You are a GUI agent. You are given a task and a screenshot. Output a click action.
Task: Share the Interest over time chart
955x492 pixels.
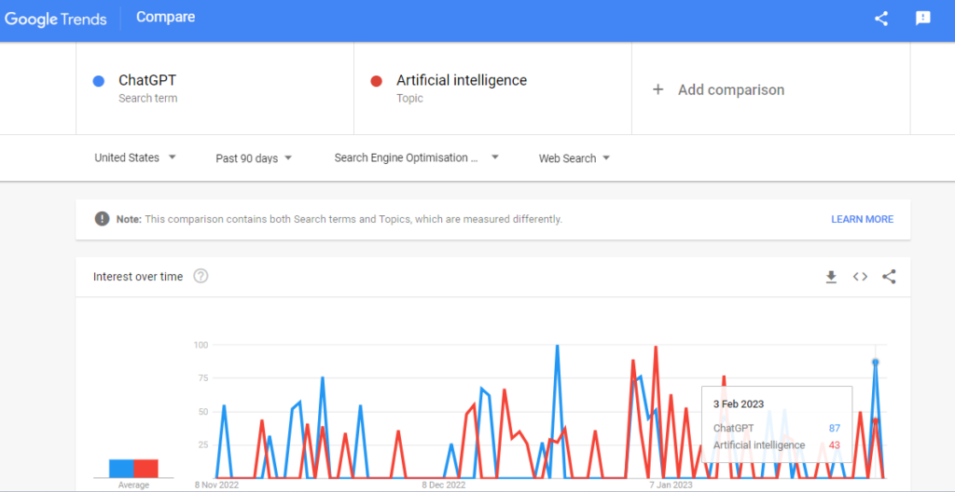point(889,277)
